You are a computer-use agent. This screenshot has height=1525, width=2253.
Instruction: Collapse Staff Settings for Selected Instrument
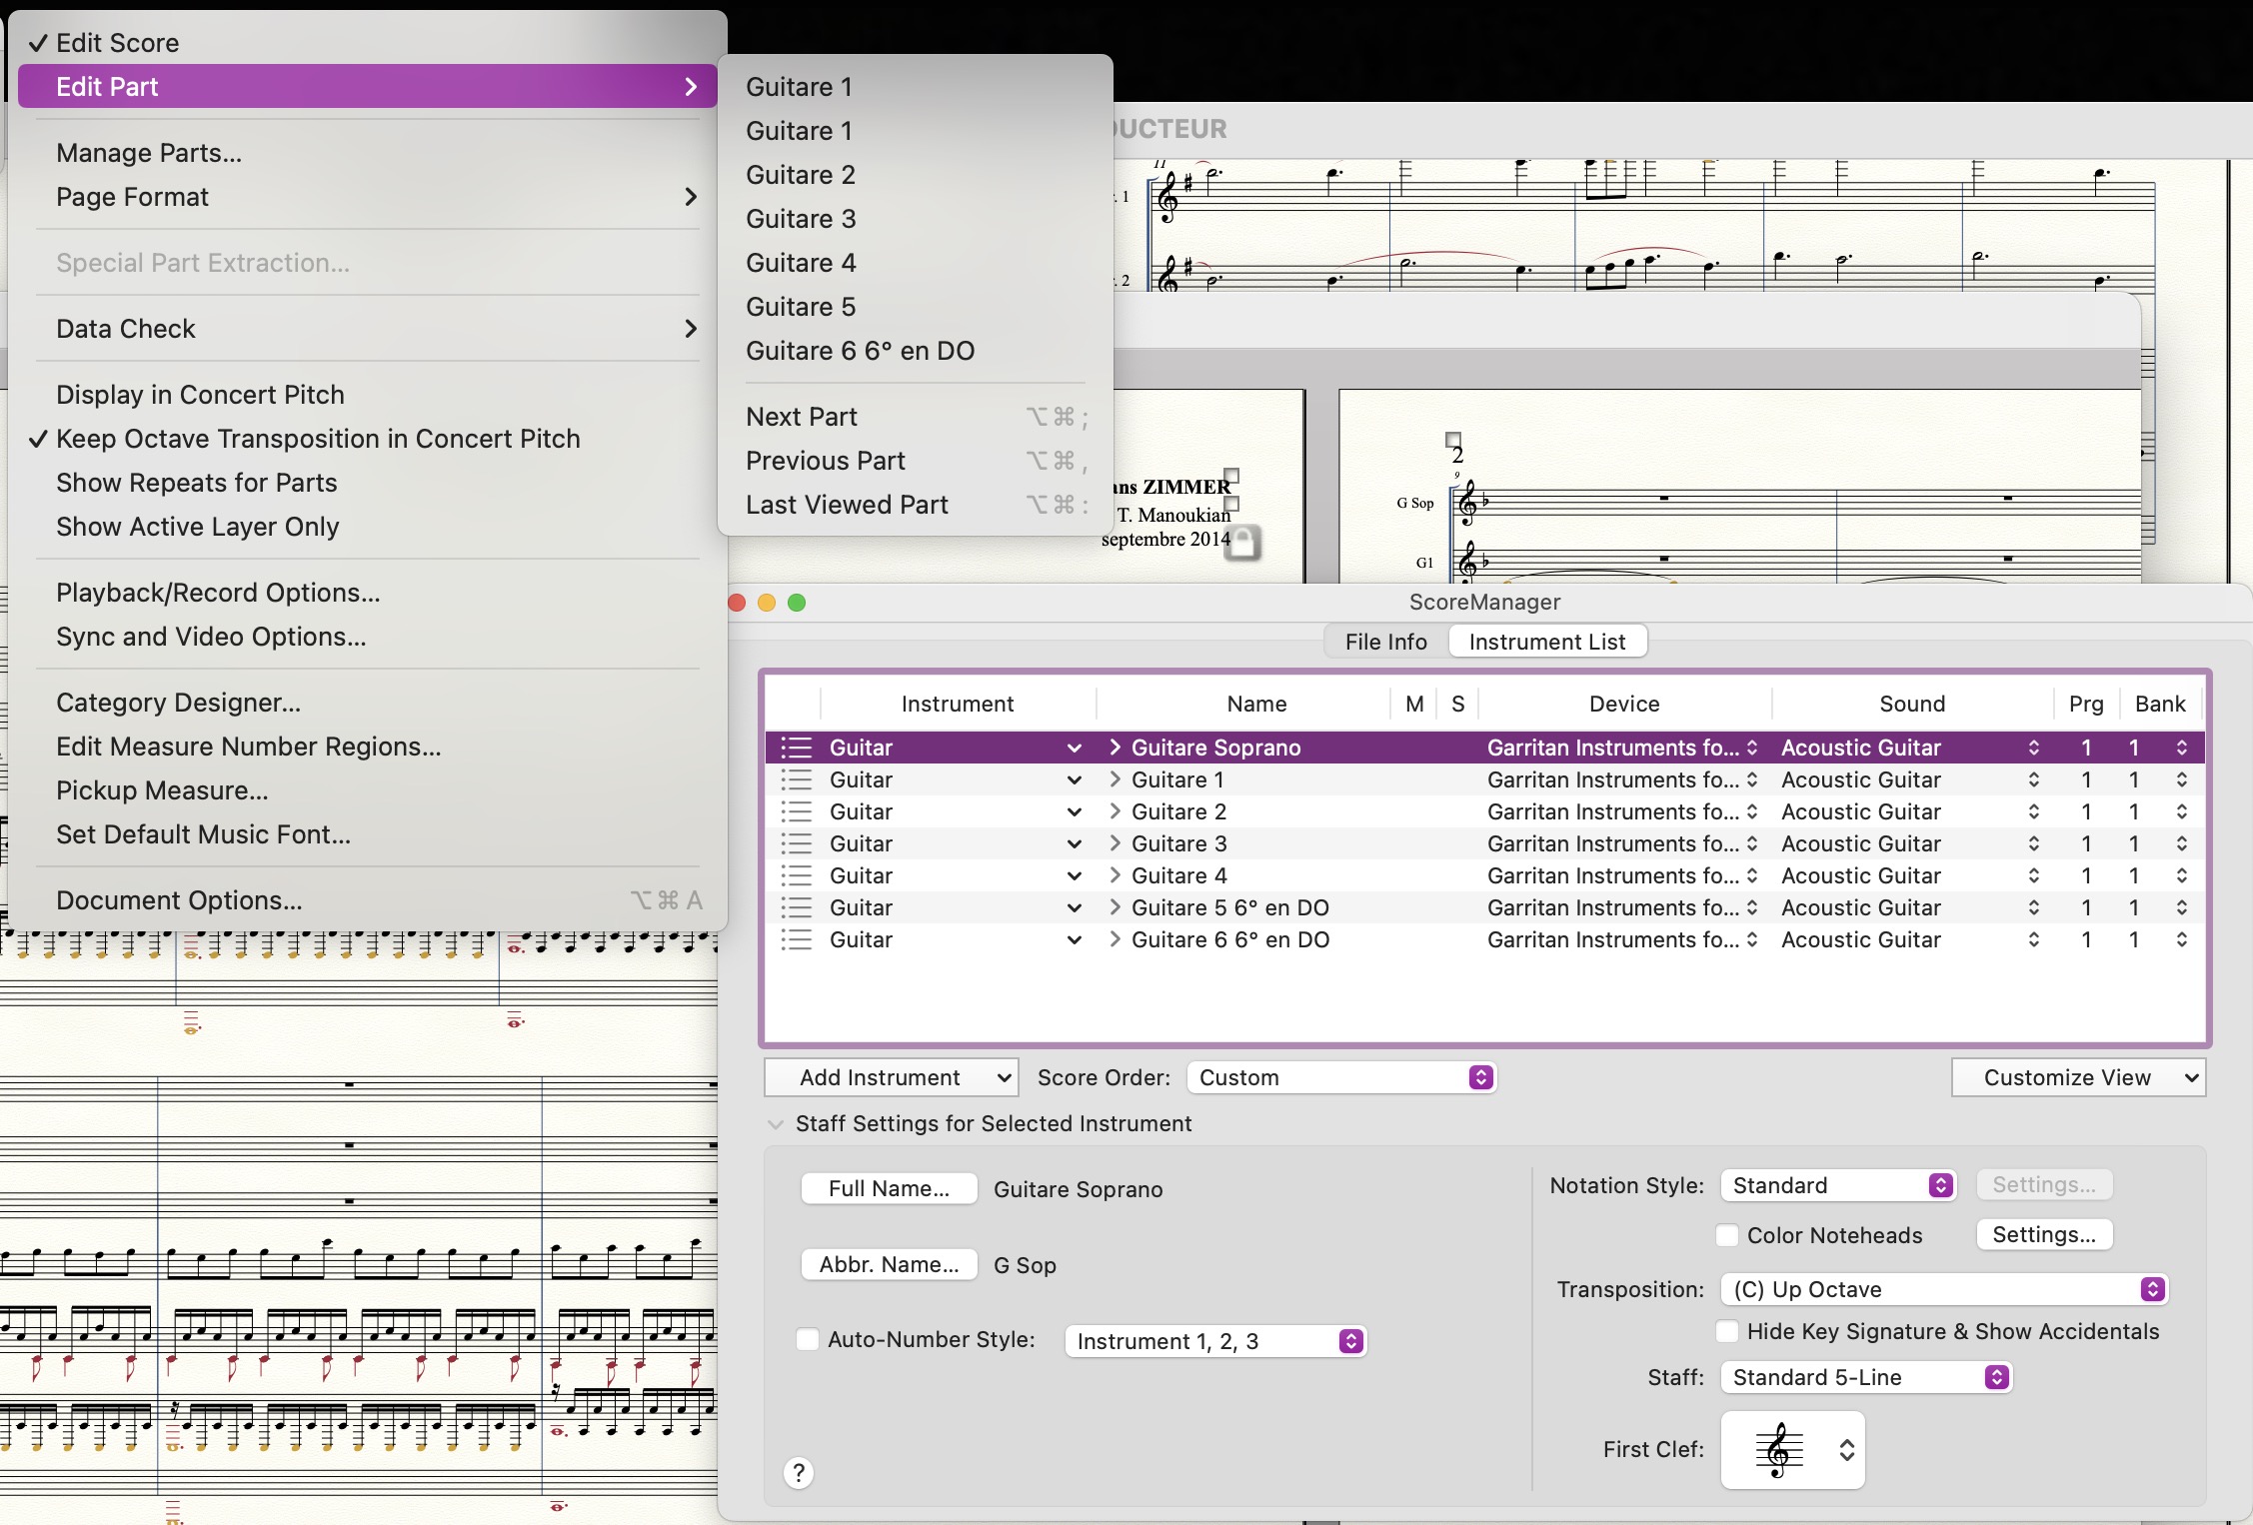coord(776,1123)
